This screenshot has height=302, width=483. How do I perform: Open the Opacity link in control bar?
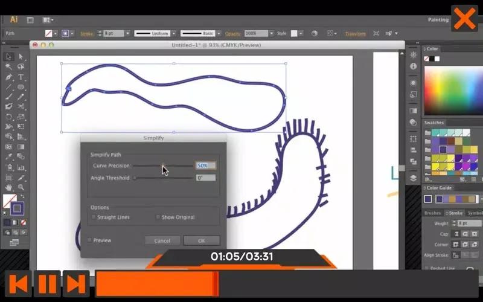pyautogui.click(x=232, y=34)
